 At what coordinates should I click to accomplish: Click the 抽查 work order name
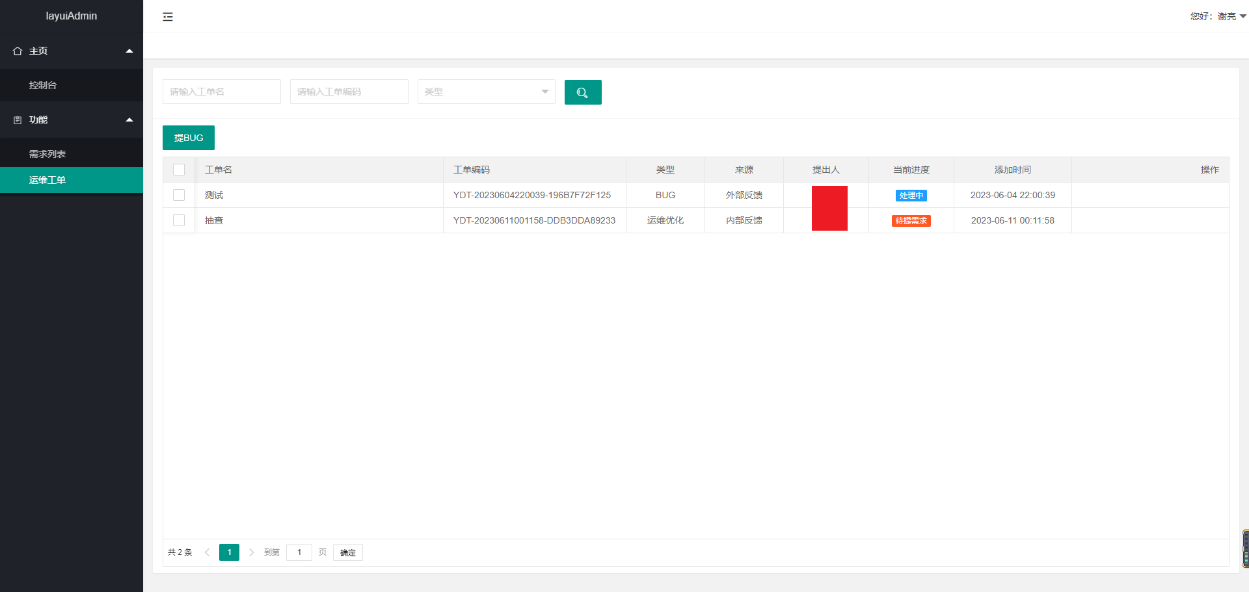[x=214, y=220]
